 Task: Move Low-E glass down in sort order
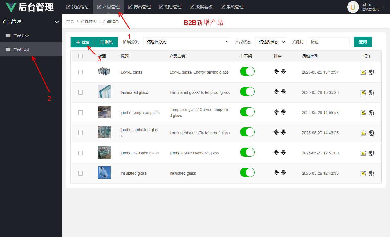pyautogui.click(x=283, y=72)
